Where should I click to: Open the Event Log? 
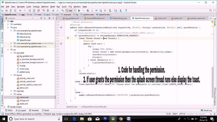point(206,110)
